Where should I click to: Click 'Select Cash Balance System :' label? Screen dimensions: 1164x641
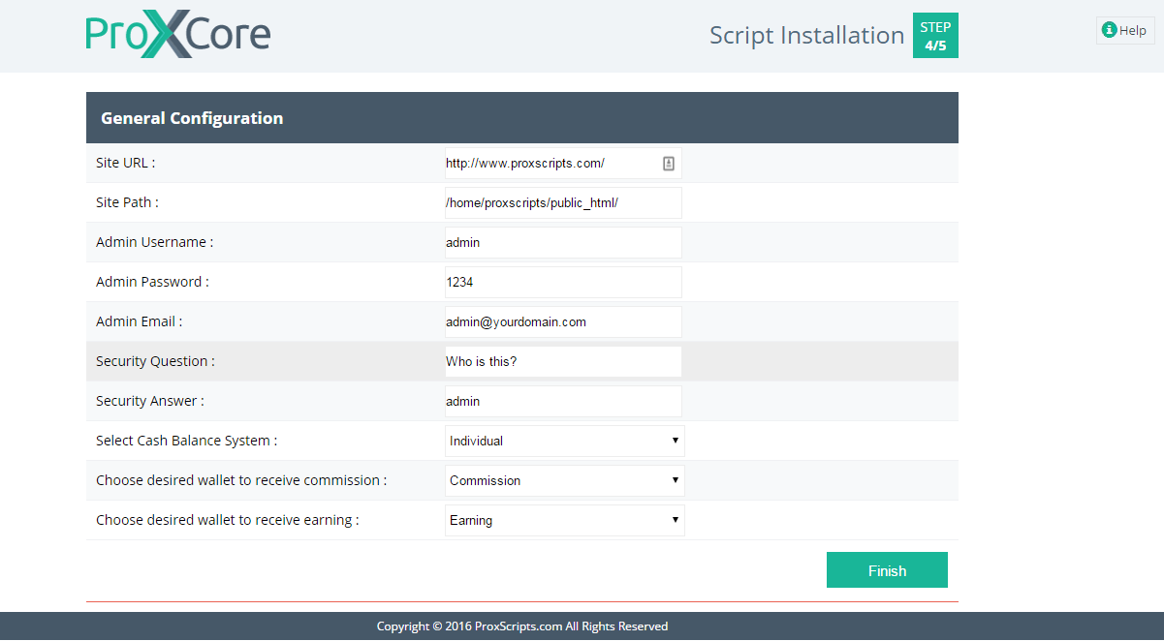[186, 441]
